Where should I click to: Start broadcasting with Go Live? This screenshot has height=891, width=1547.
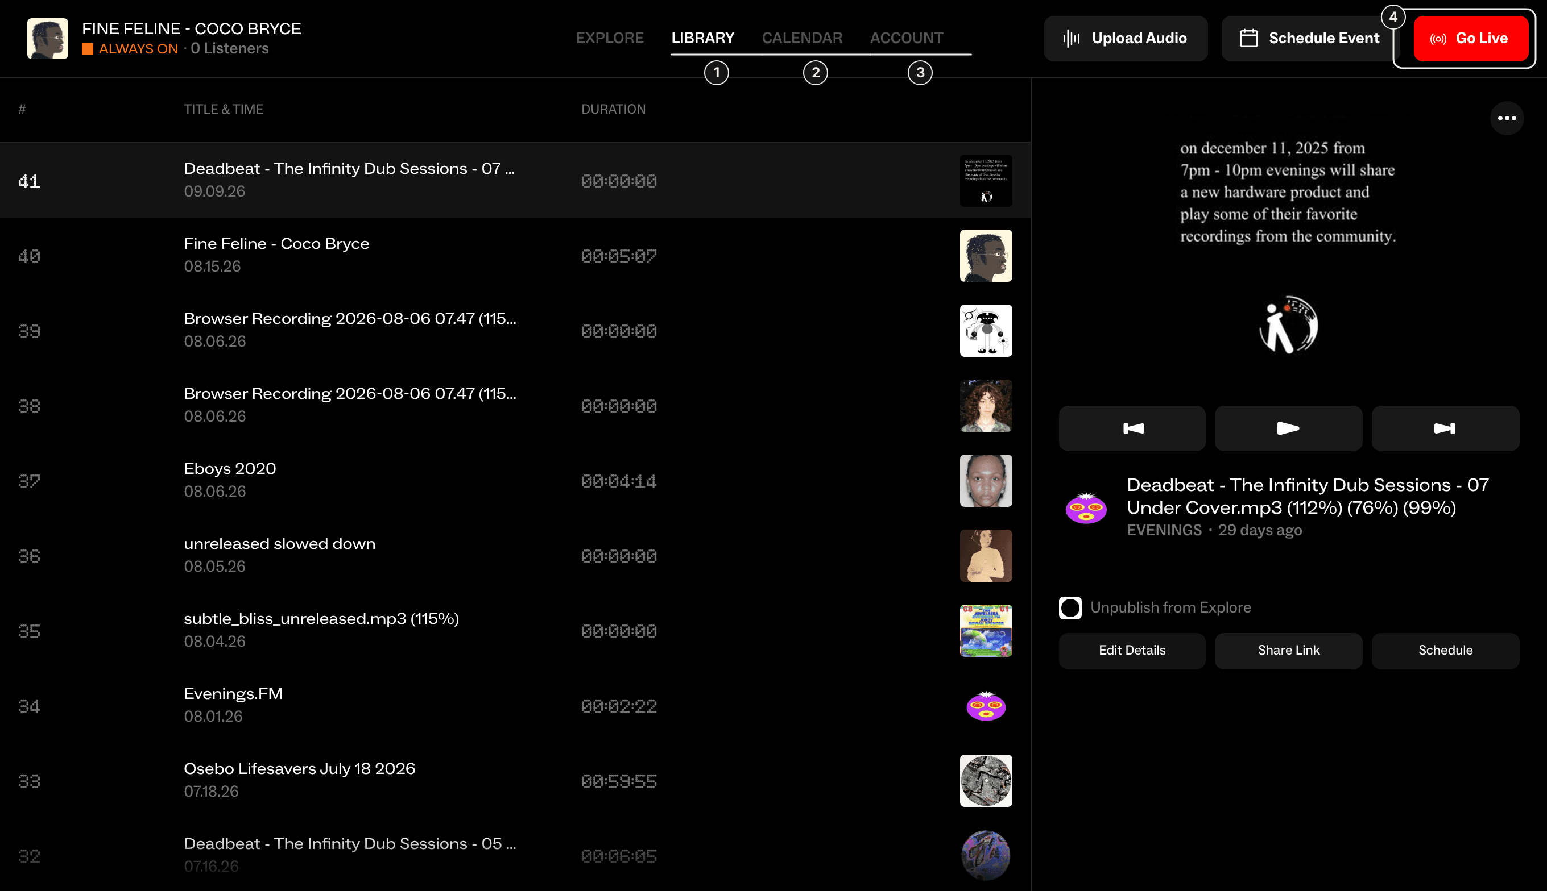point(1470,39)
